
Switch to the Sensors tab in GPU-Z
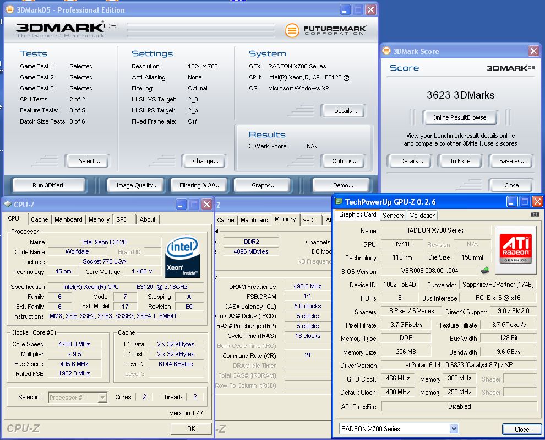coord(393,215)
